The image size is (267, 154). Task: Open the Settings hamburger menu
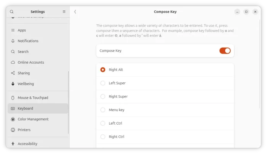[64, 11]
